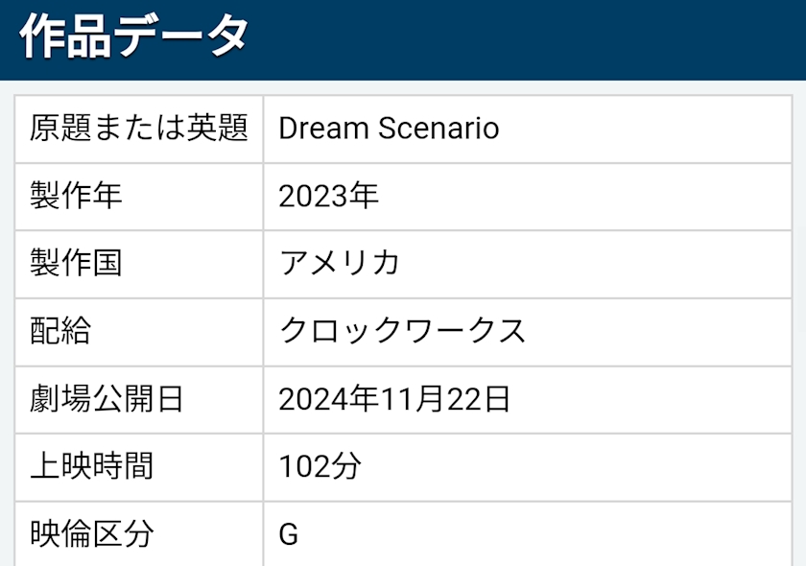This screenshot has width=806, height=566.
Task: Click the 配給 row label
Action: (60, 331)
